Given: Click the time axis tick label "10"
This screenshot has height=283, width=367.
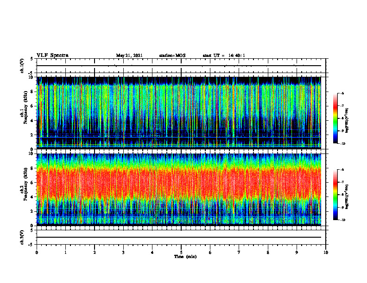Looking at the screenshot, I should point(326,252).
